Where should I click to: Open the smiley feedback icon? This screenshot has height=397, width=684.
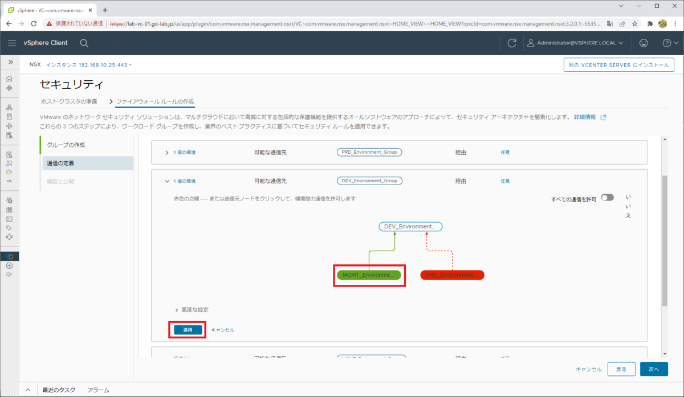pyautogui.click(x=644, y=43)
